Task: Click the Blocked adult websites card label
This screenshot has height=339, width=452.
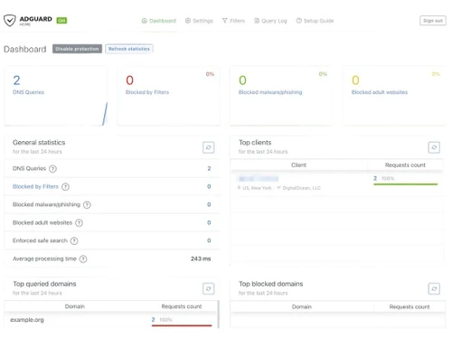Action: pyautogui.click(x=380, y=92)
